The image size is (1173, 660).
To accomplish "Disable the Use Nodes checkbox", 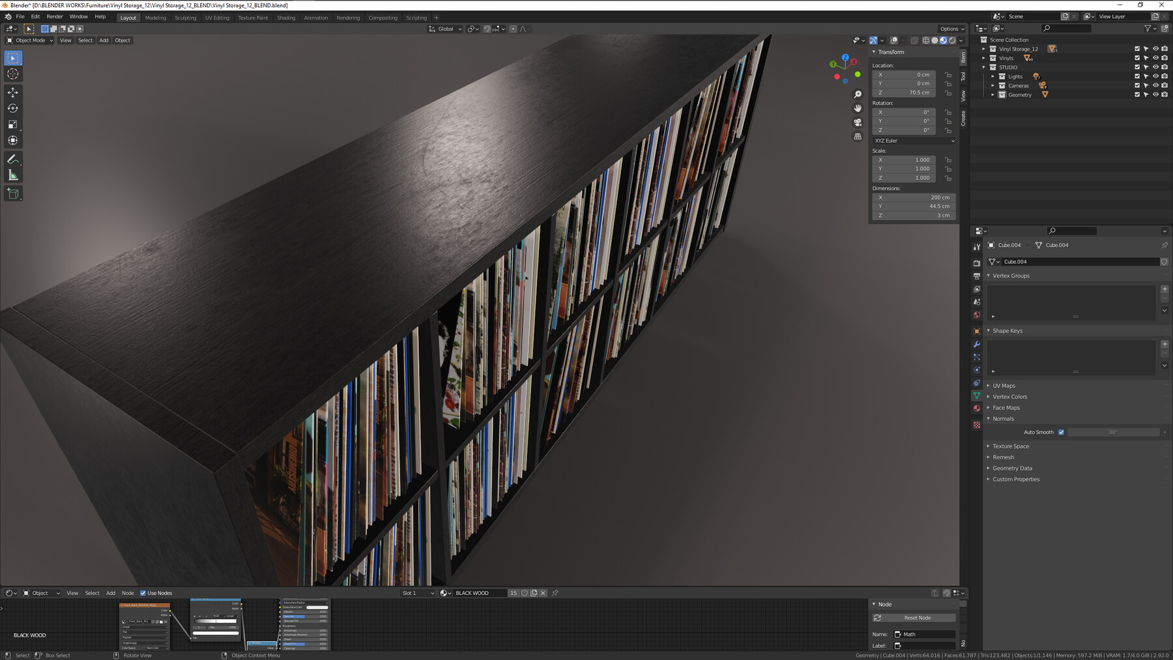I will pos(143,593).
